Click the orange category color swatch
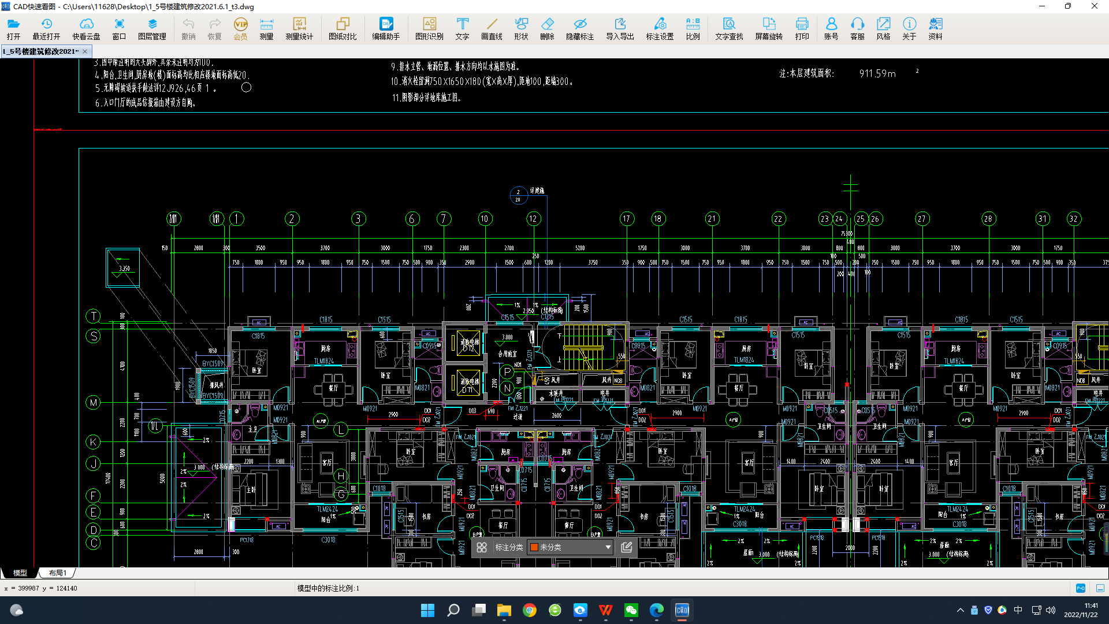1109x624 pixels. (534, 547)
